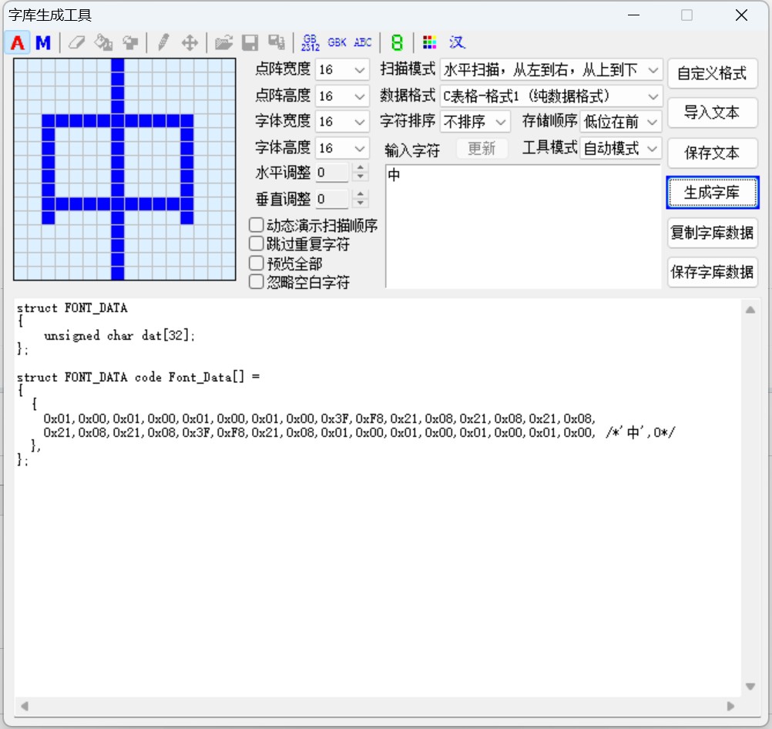Click into the 垂直调整 value field
772x729 pixels.
pos(334,199)
